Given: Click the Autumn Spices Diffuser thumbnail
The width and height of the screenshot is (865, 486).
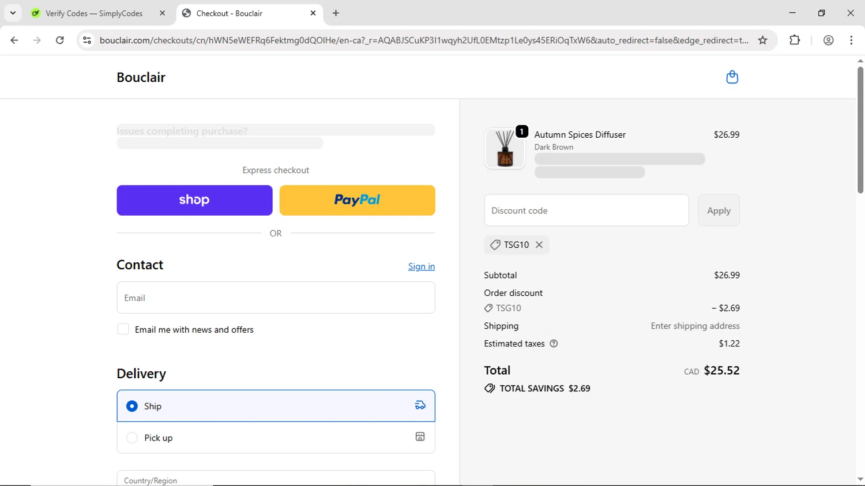Looking at the screenshot, I should (505, 148).
